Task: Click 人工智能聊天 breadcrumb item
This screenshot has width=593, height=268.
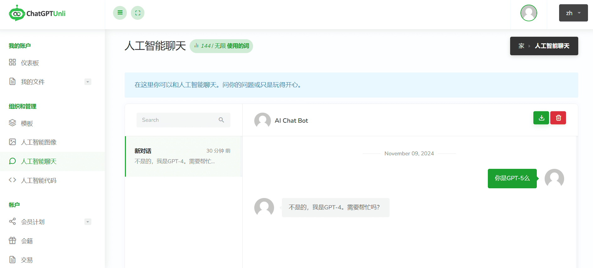Action: (552, 46)
